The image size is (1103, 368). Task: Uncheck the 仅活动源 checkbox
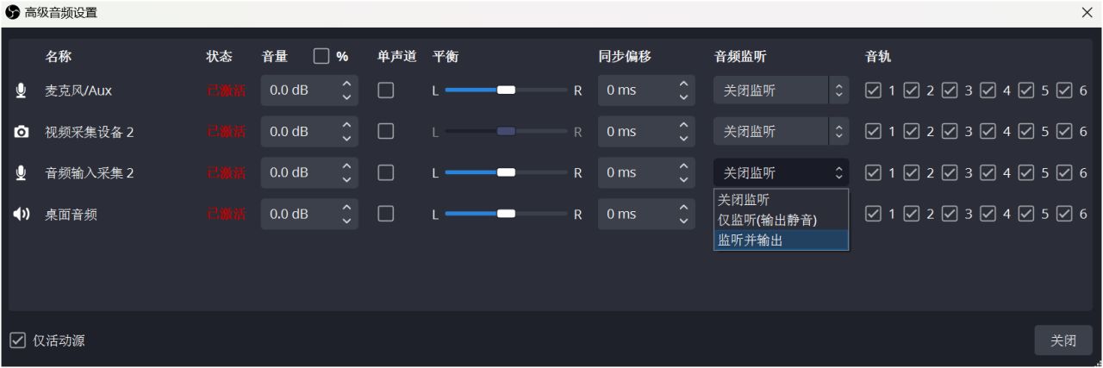coord(18,340)
